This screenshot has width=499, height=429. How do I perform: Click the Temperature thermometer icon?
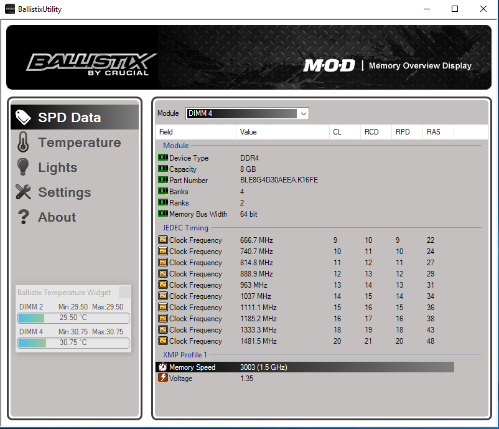(23, 142)
